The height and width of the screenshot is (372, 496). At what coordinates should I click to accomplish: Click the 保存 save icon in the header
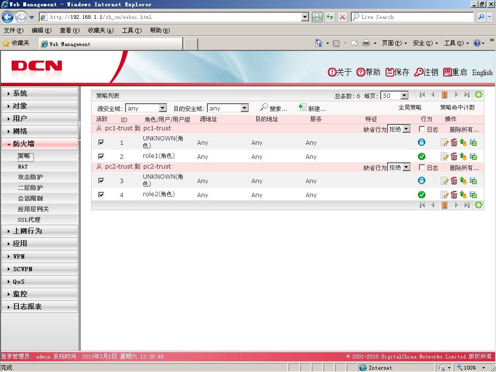pos(389,72)
